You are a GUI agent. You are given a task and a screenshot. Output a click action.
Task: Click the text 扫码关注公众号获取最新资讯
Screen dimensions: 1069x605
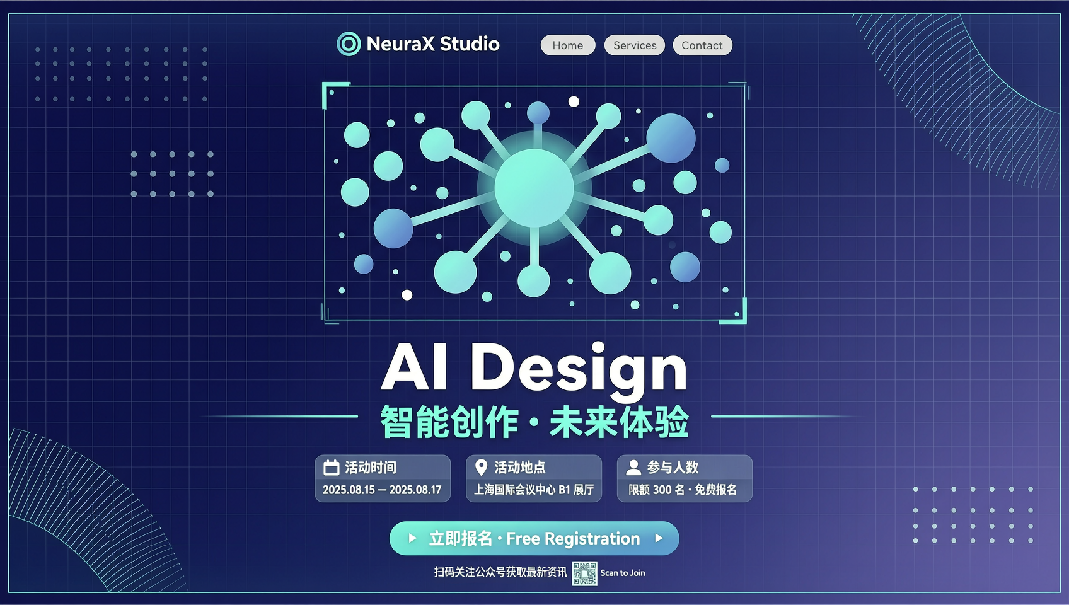500,572
